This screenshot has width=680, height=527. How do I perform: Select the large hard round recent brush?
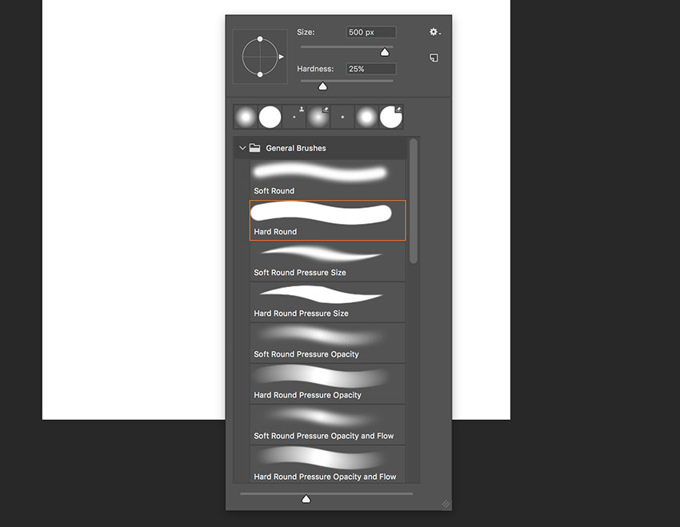click(x=270, y=117)
